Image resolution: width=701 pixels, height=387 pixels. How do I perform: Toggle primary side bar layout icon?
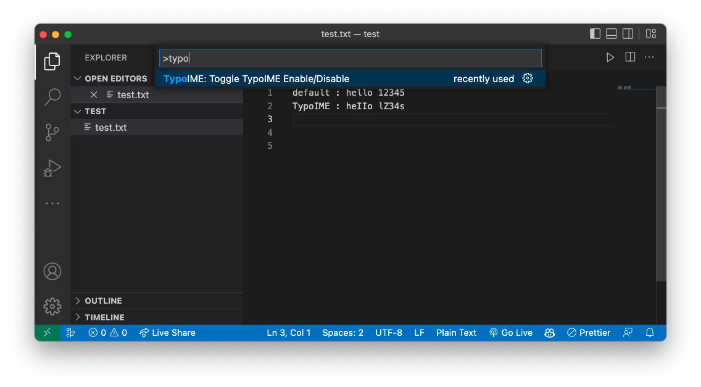[595, 33]
